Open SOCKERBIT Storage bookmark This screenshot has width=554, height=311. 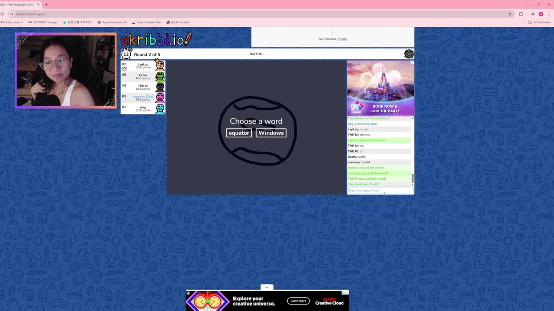point(43,22)
